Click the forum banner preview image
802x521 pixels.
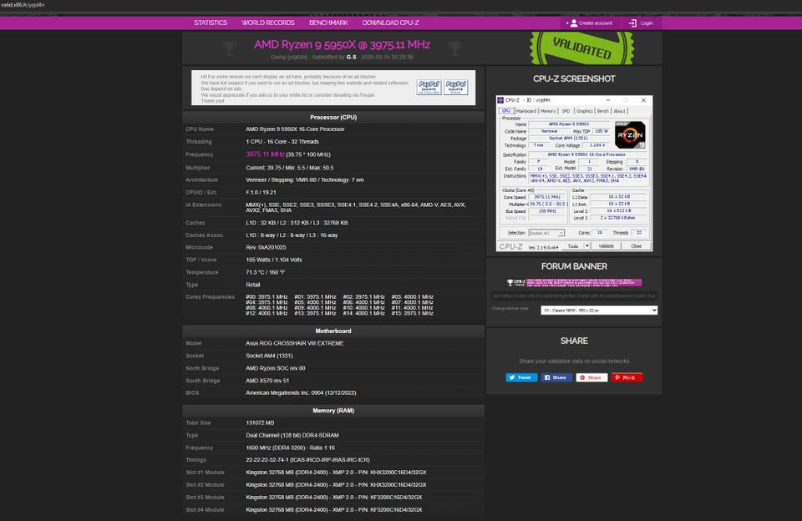click(x=574, y=283)
